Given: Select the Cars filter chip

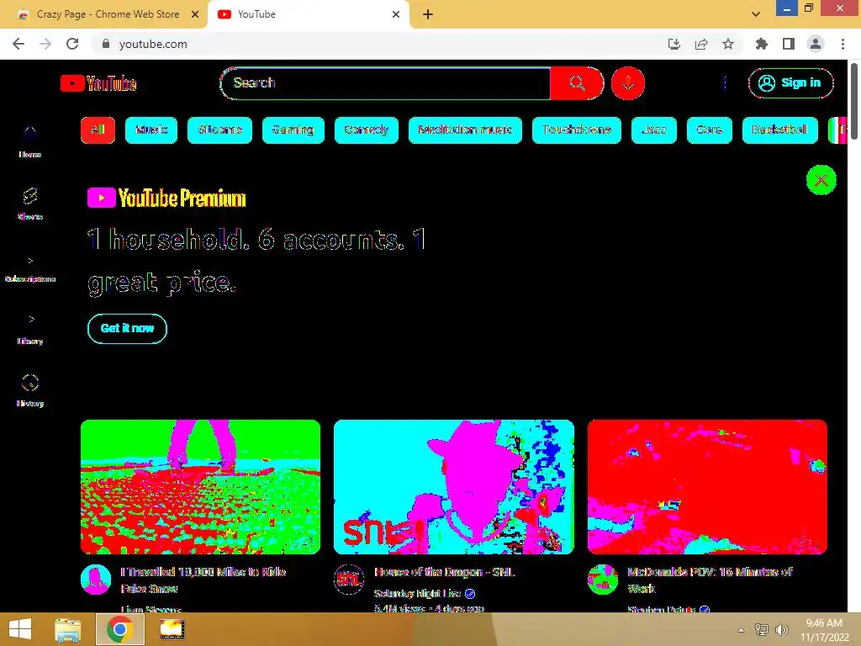Looking at the screenshot, I should 710,130.
